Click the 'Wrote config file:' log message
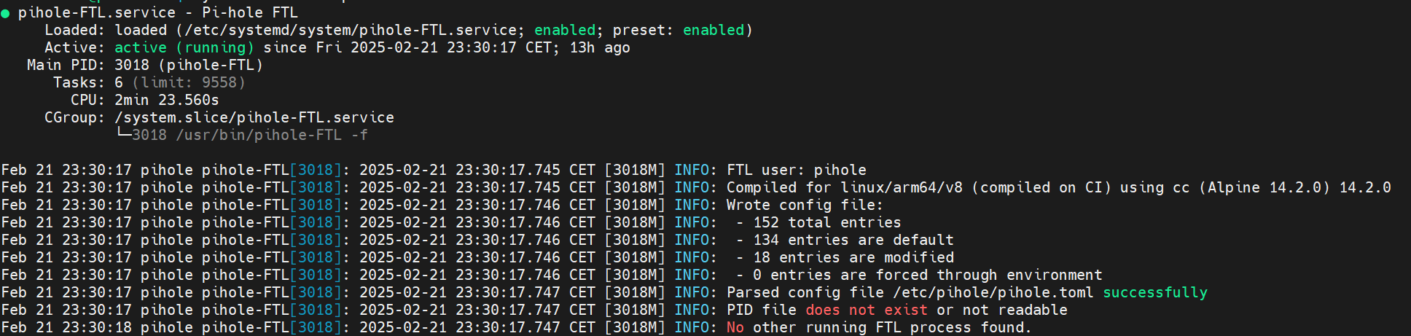 point(805,205)
